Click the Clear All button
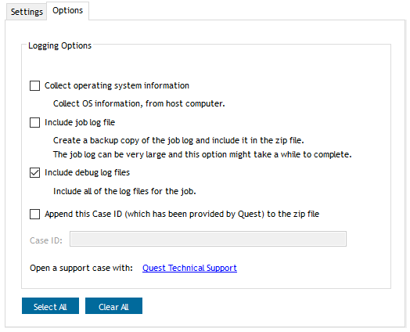The height and width of the screenshot is (332, 410). [x=113, y=306]
